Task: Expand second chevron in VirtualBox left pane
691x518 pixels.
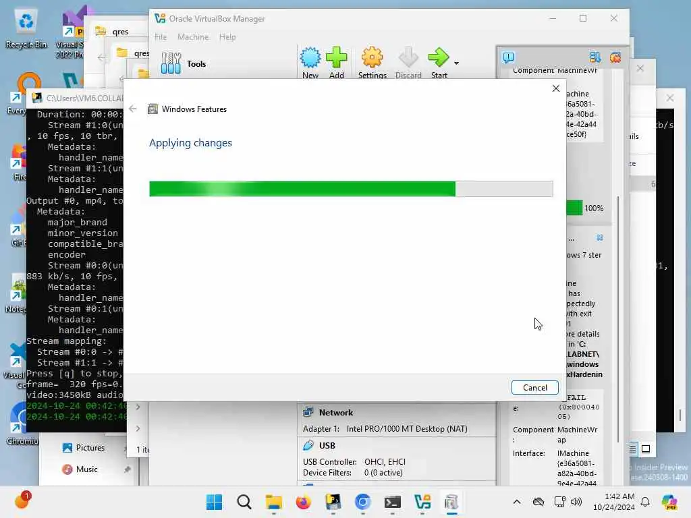Action: pos(138,428)
